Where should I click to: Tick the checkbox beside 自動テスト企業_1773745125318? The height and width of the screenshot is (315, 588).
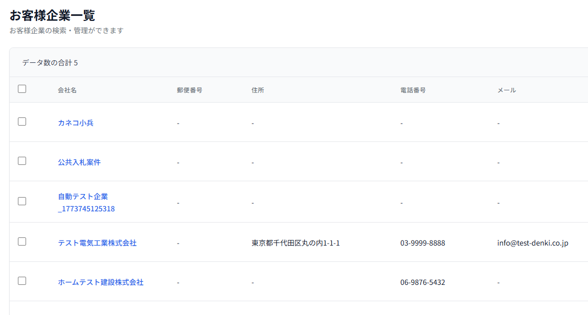22,201
